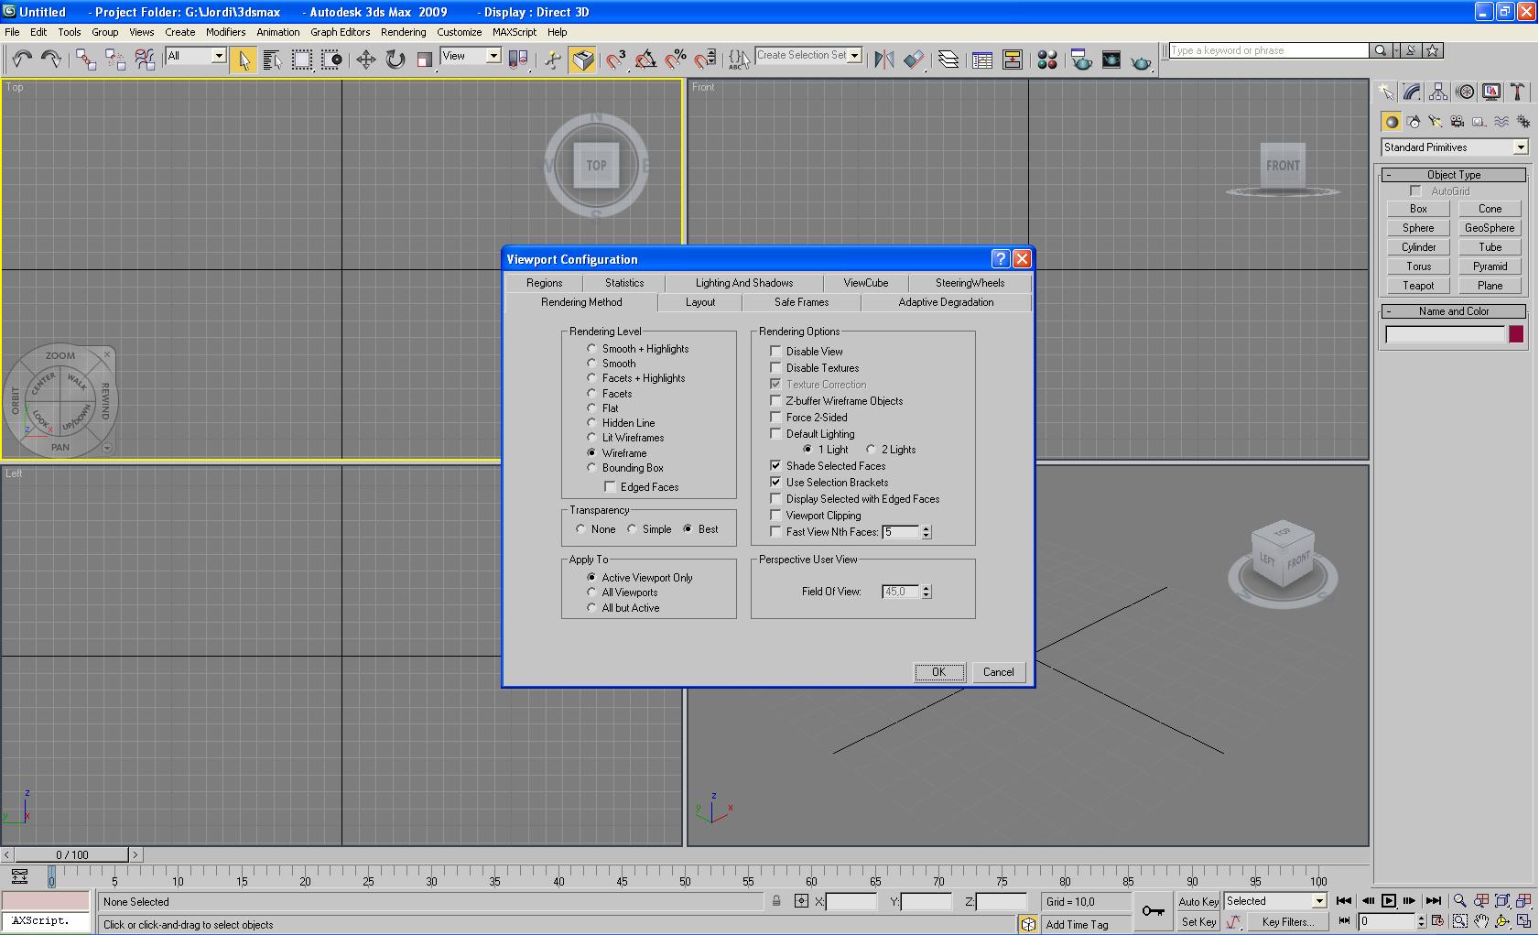Open the Material Editor spheres icon

click(x=1047, y=60)
